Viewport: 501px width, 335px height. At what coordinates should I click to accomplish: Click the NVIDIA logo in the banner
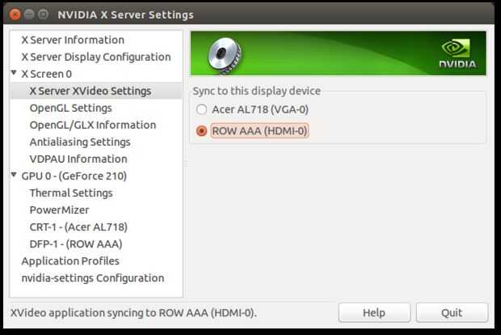point(457,53)
